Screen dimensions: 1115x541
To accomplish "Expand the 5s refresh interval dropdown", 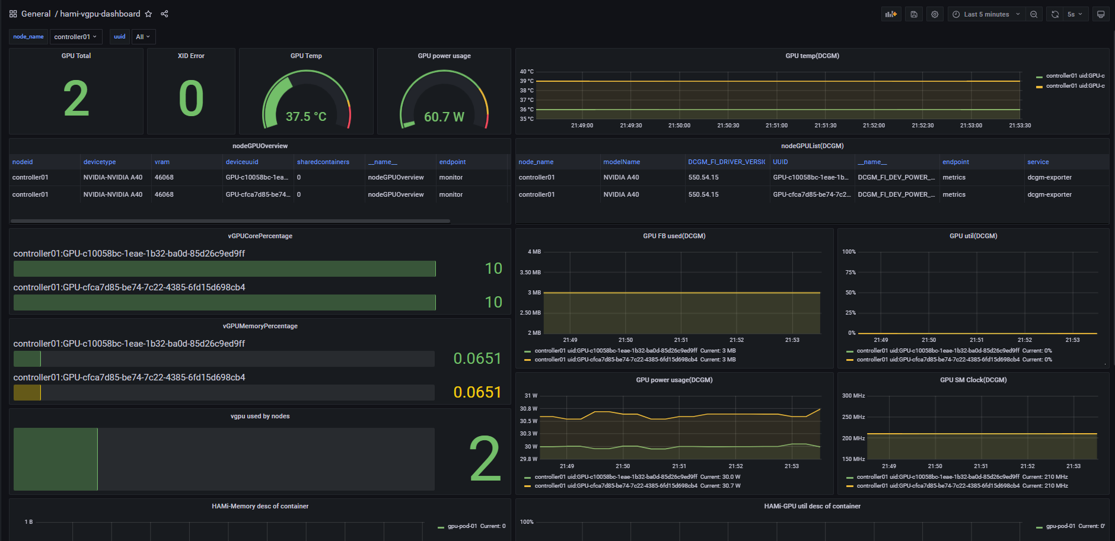I will (1075, 14).
